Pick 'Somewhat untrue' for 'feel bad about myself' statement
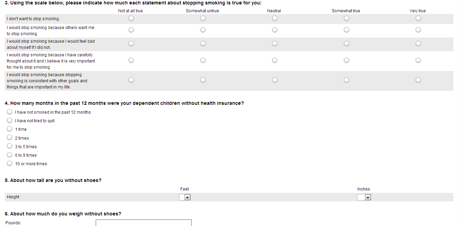The image size is (460, 226). tap(203, 44)
